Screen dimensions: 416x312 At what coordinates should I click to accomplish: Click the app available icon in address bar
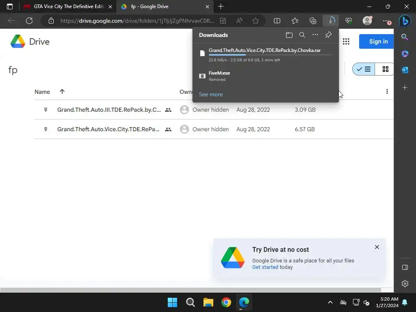pos(223,21)
